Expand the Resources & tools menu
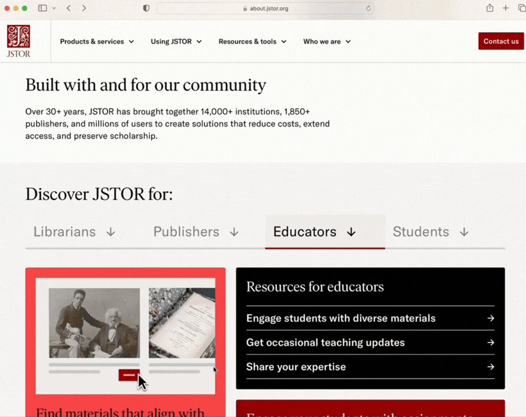The image size is (526, 417). (252, 42)
